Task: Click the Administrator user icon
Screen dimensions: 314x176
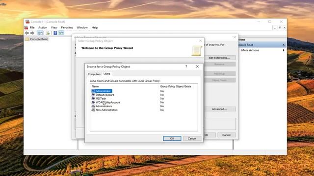Action: tap(93, 91)
